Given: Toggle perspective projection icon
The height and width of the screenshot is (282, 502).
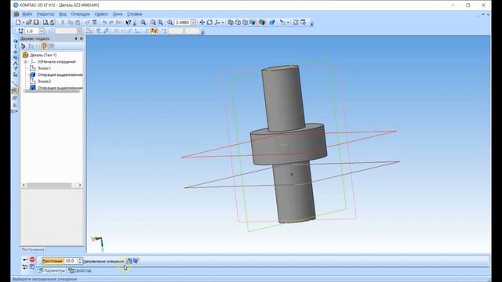Looking at the screenshot, I should 272,23.
